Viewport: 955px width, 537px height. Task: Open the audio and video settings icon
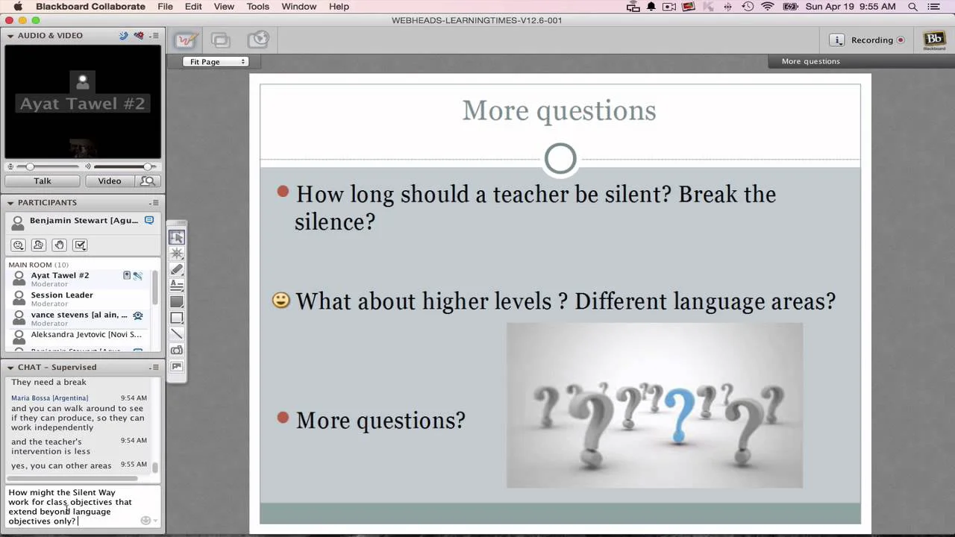[139, 36]
